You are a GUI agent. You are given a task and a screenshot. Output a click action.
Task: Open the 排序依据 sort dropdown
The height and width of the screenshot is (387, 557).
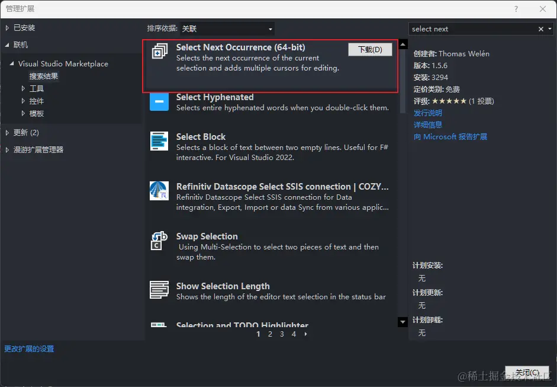point(227,29)
